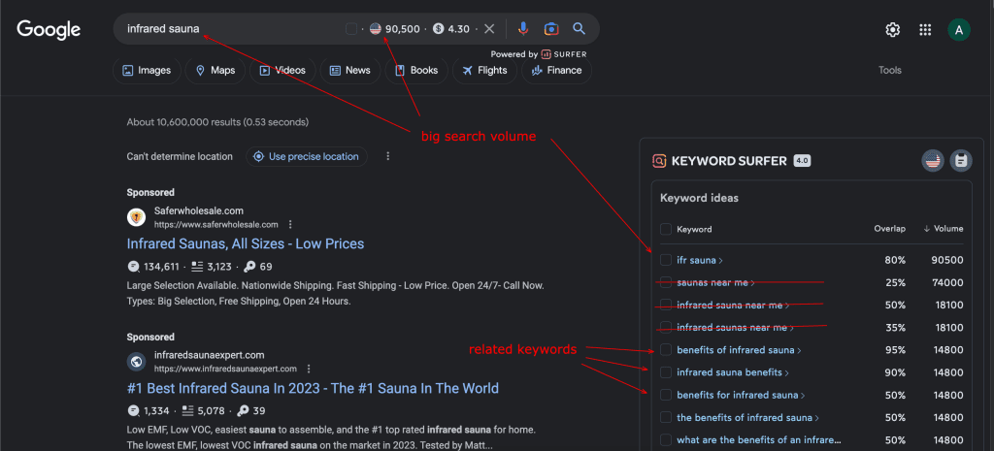
Task: Open the Keyword Surfer clipboard icon
Action: 961,161
